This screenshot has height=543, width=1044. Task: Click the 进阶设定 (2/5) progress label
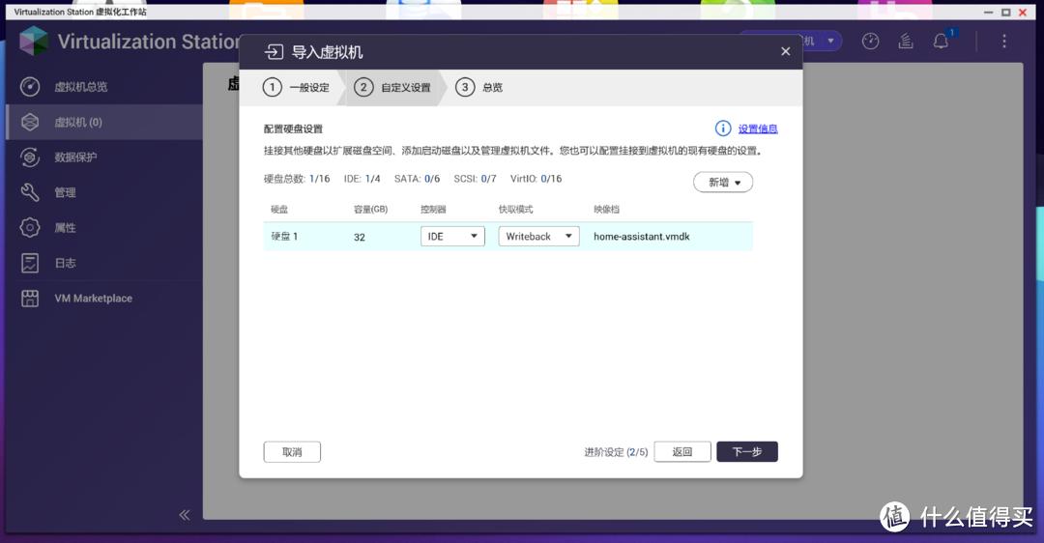click(x=616, y=452)
